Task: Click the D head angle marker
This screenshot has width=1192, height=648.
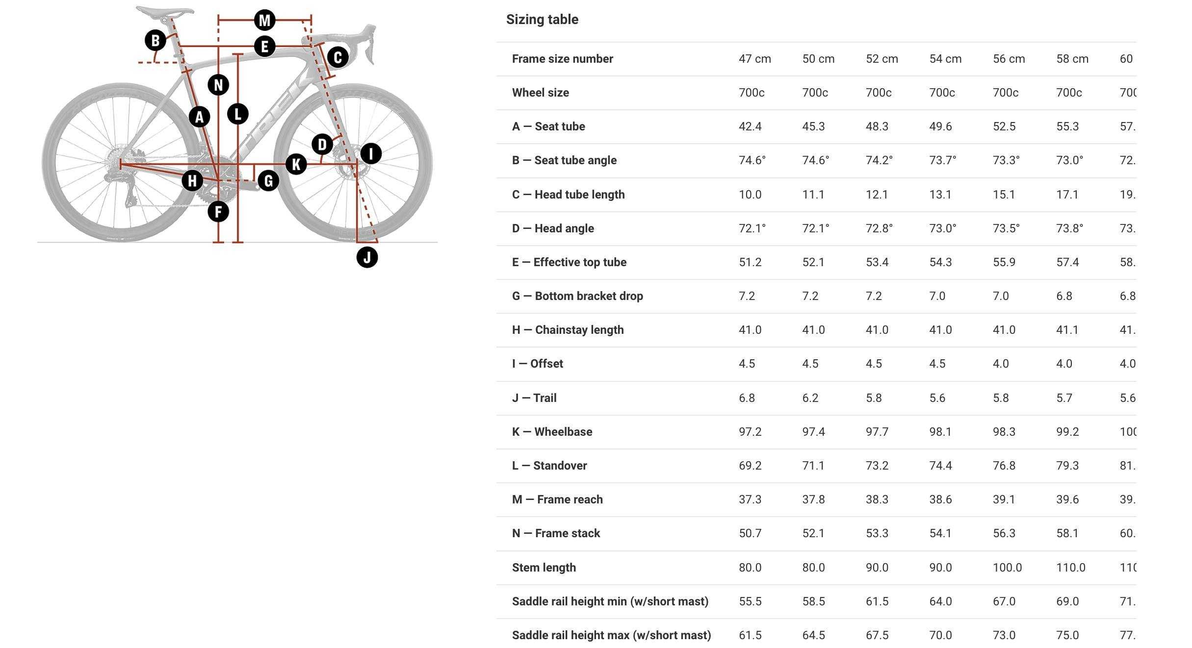Action: tap(322, 144)
